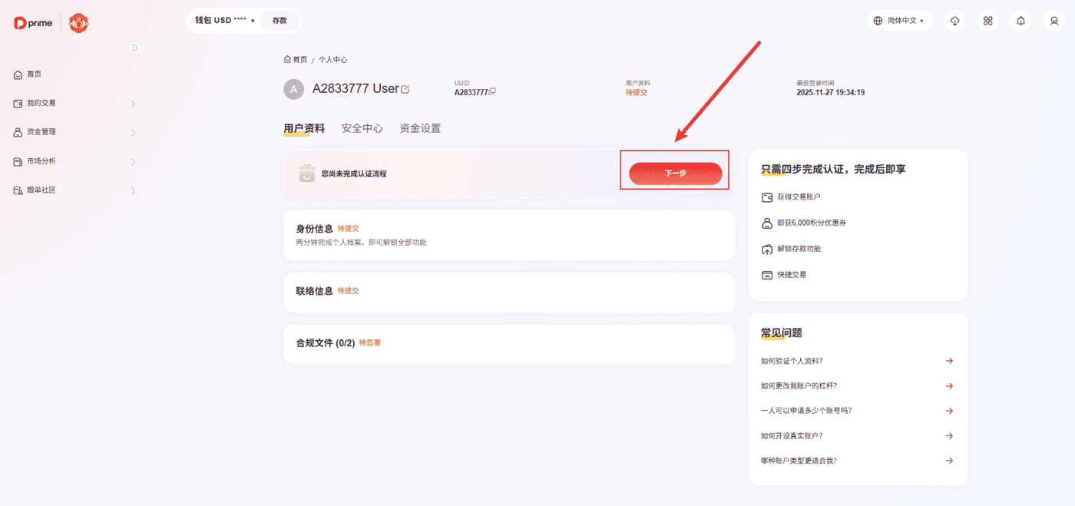
Task: Open the 身份信息 card
Action: pyautogui.click(x=508, y=235)
